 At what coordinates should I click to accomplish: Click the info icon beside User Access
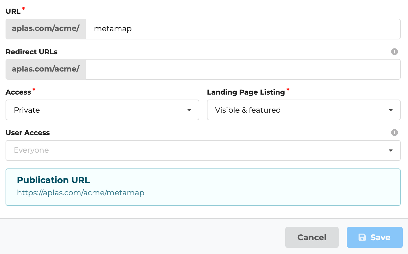pyautogui.click(x=395, y=133)
